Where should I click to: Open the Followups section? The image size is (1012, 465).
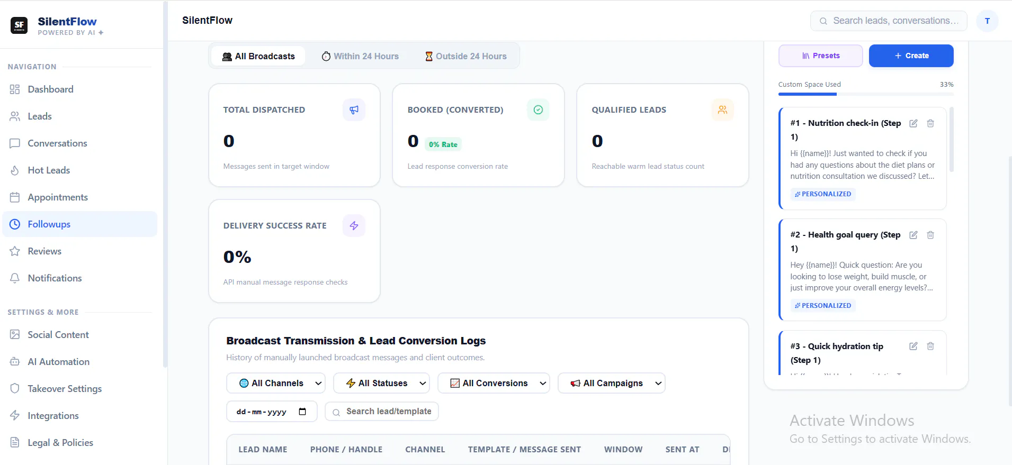click(x=80, y=224)
